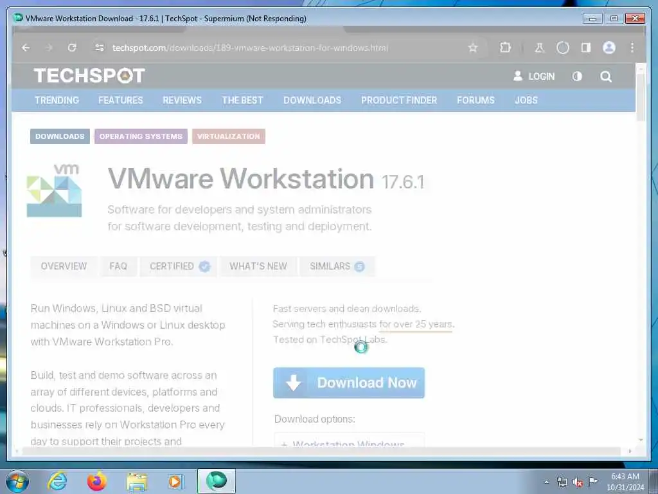The width and height of the screenshot is (658, 494).
Task: Click the TechSpot logo
Action: tap(89, 76)
